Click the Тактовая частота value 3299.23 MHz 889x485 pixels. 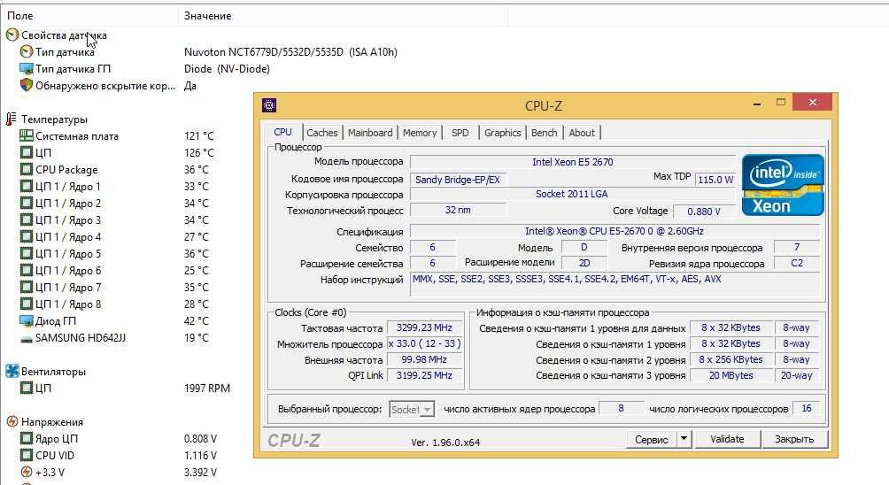[x=424, y=327]
